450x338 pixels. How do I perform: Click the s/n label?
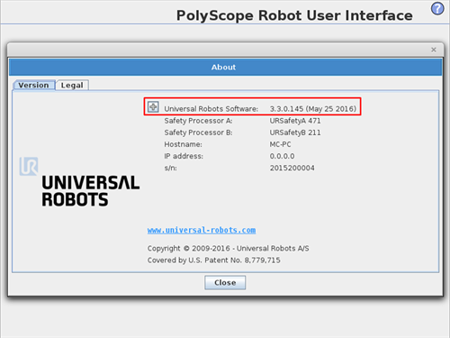click(x=170, y=168)
